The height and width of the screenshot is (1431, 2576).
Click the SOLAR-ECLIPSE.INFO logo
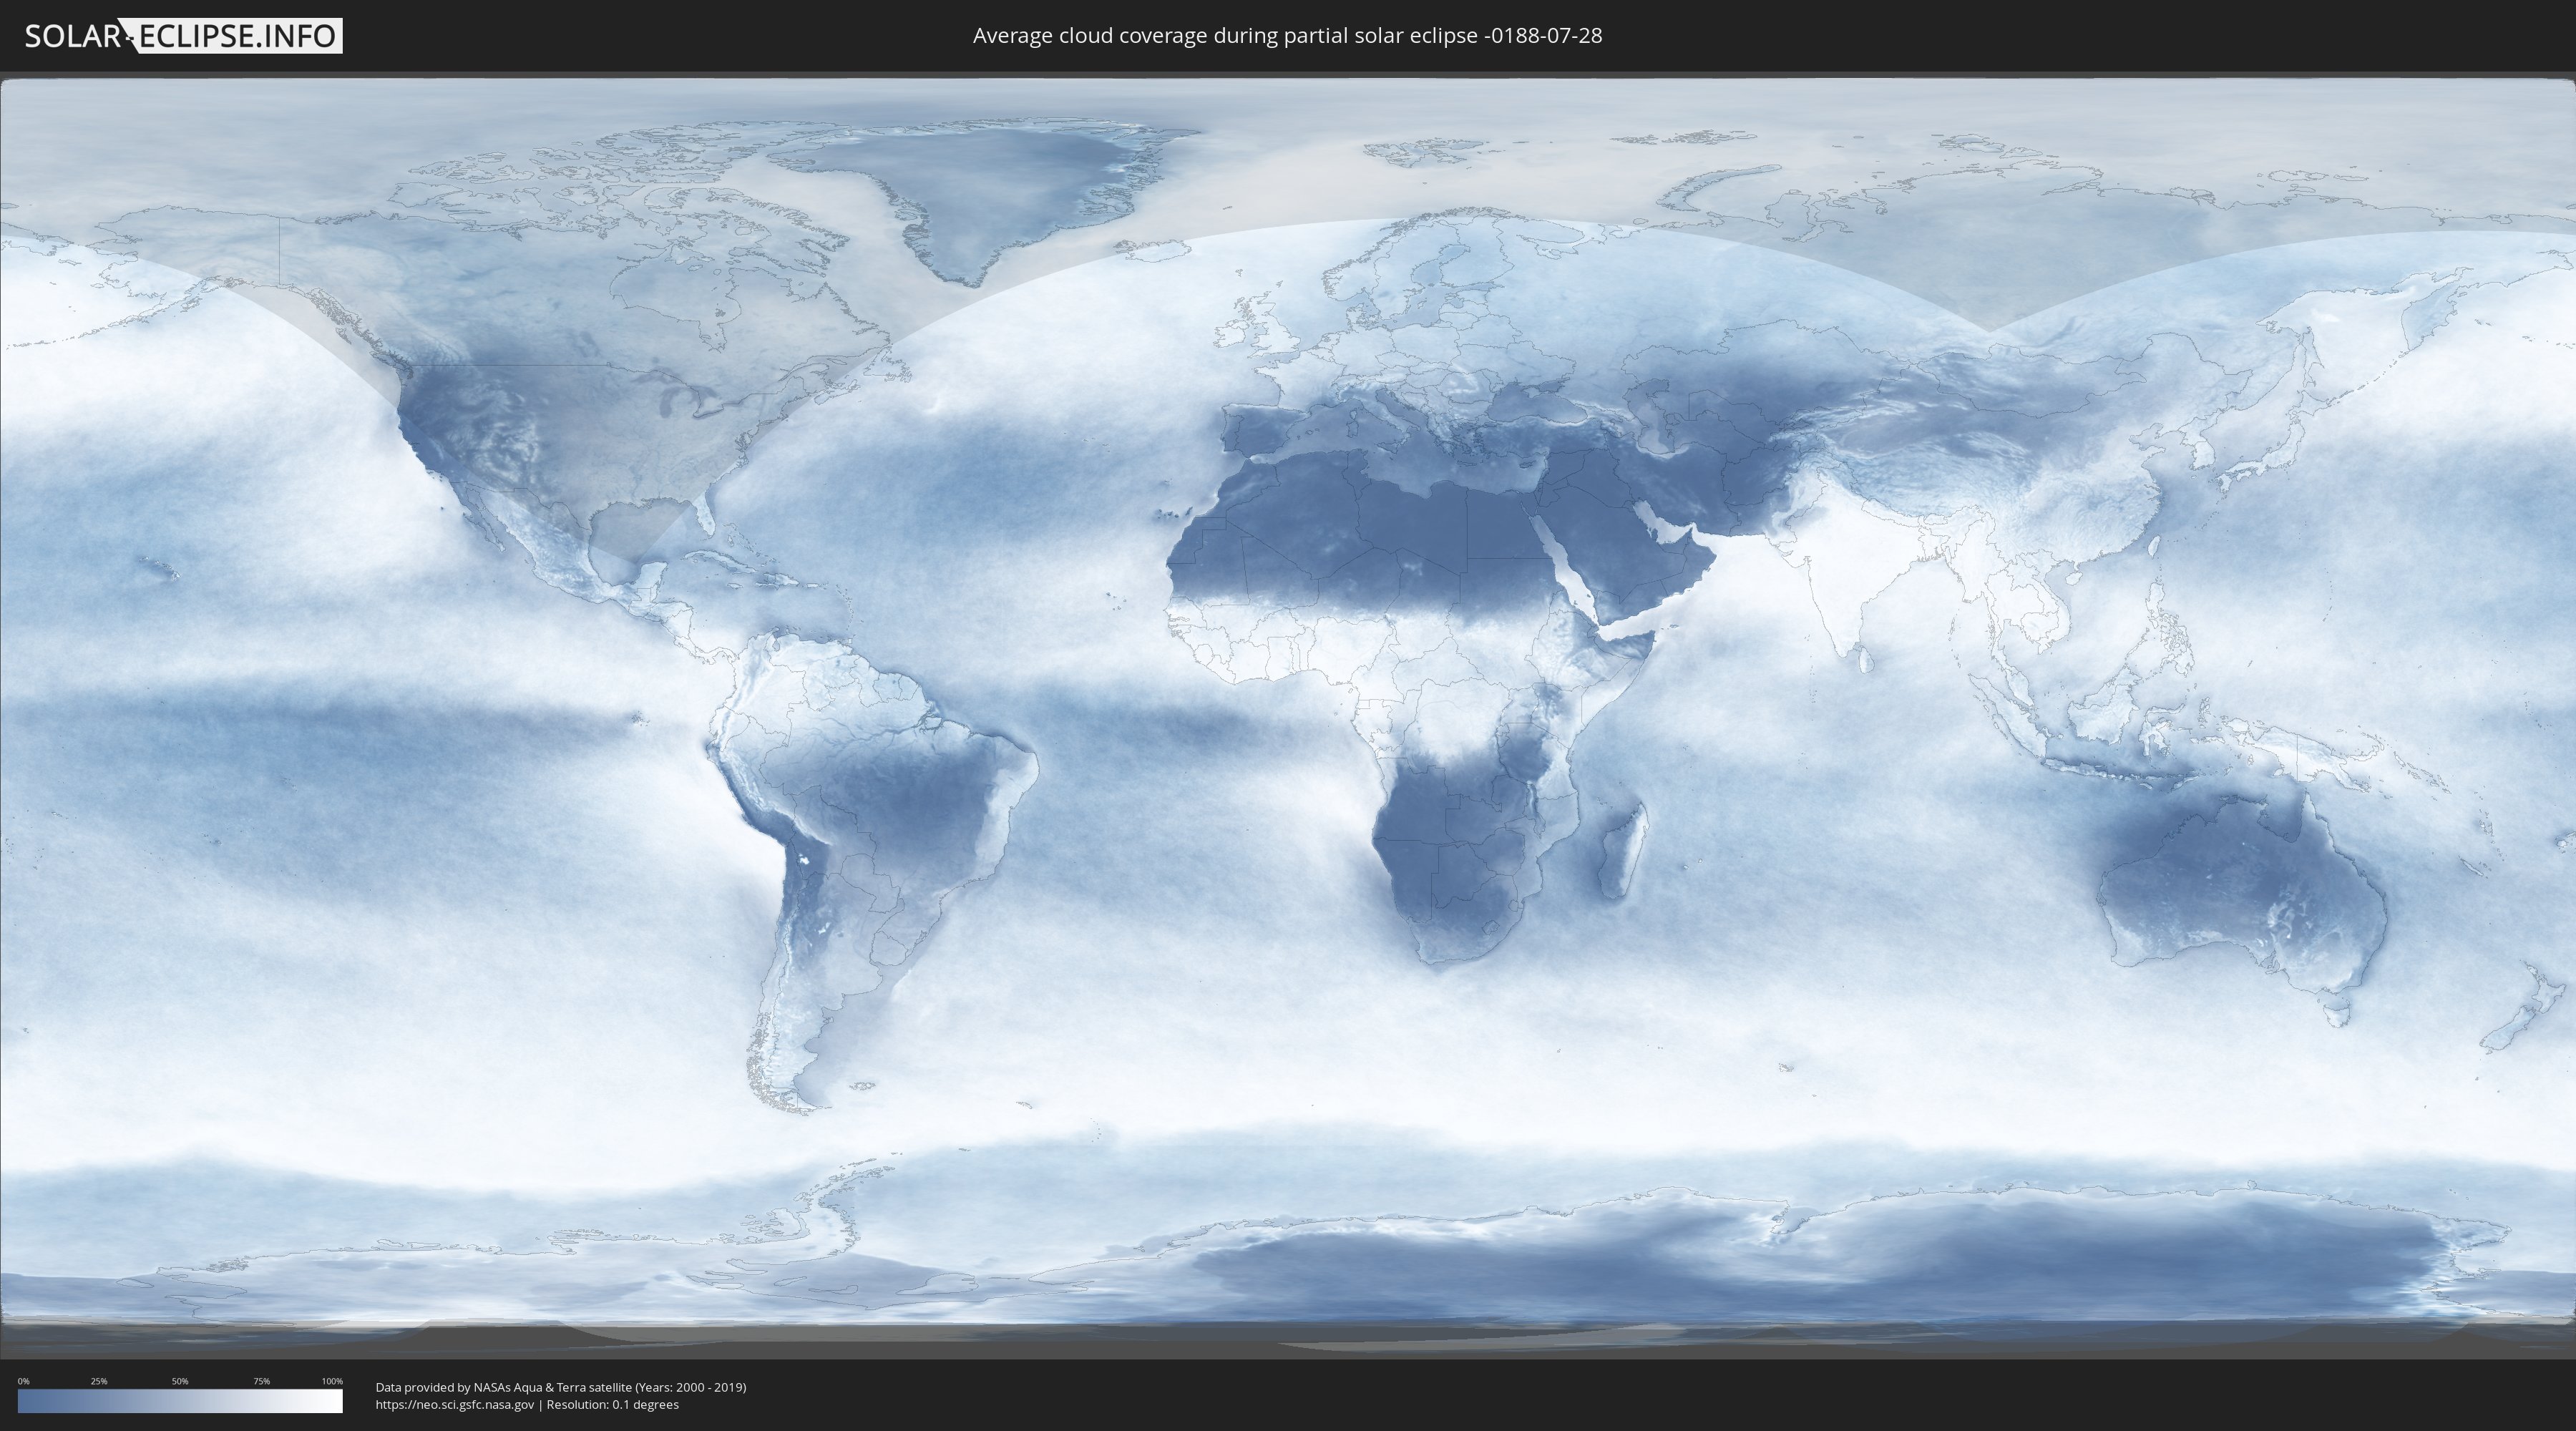(x=183, y=36)
